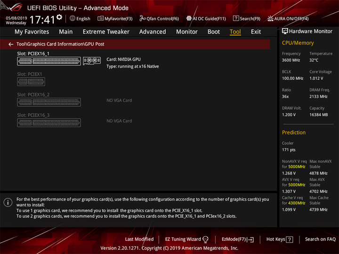
Task: Click the 17:41 clock display
Action: tap(42, 20)
